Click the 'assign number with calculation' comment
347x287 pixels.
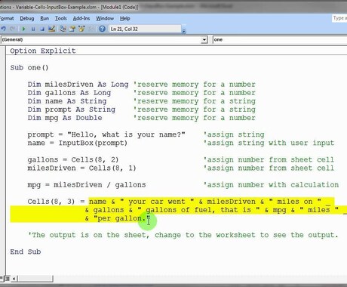271,185
